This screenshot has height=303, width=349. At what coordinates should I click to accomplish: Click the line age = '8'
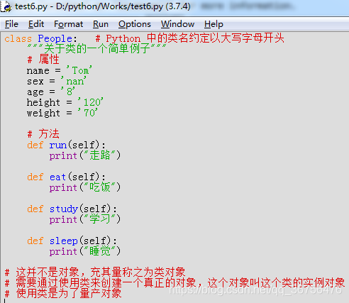[x=50, y=92]
